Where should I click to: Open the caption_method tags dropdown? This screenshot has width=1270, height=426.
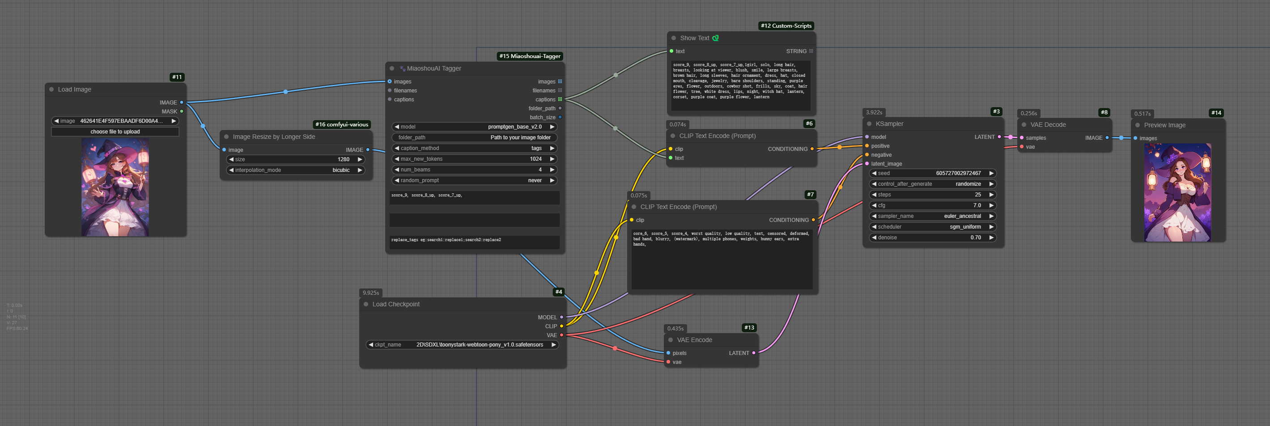[x=474, y=148]
